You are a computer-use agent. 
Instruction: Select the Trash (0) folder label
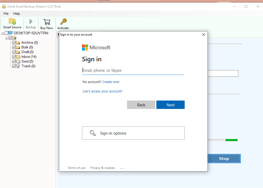tap(28, 66)
